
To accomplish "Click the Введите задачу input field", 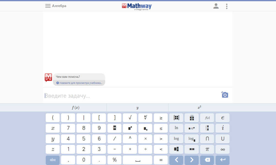I will tap(130, 96).
